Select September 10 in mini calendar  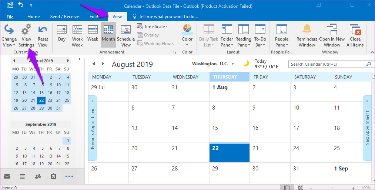tap(24, 156)
